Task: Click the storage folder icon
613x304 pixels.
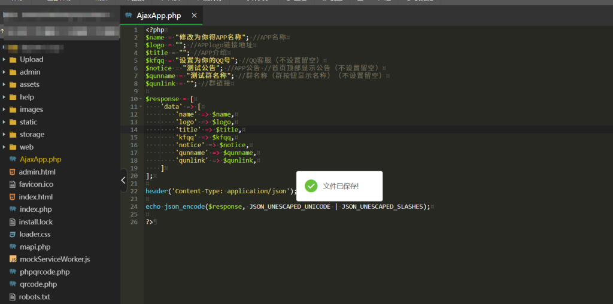Action: (x=13, y=135)
